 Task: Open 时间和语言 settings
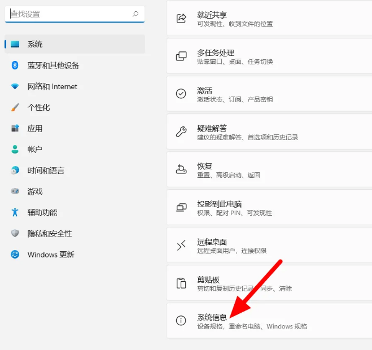(46, 170)
